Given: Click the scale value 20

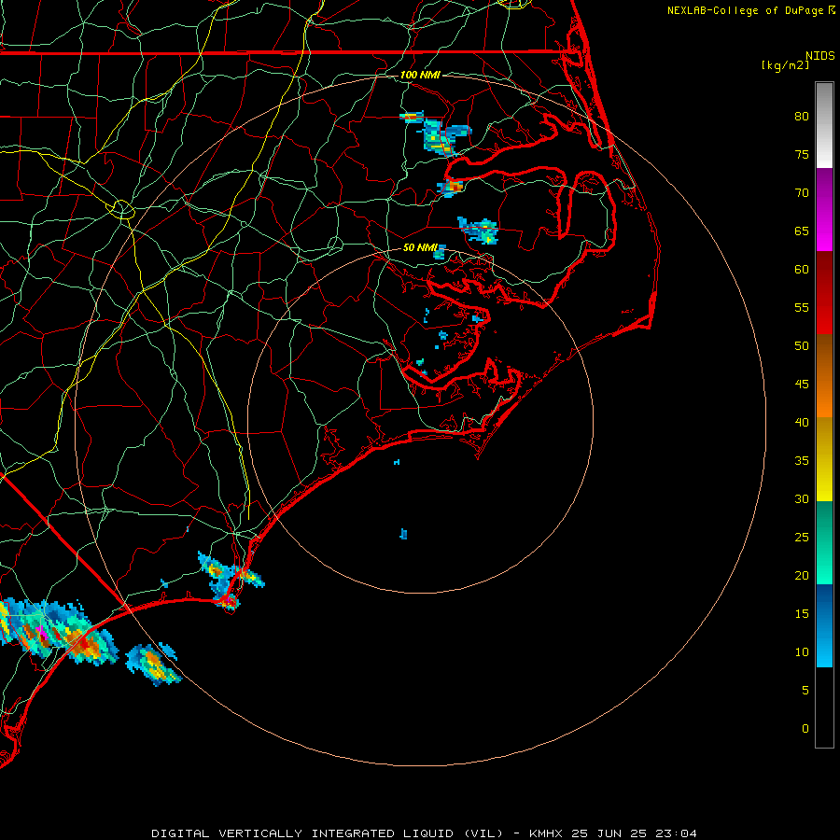Looking at the screenshot, I should [x=802, y=575].
